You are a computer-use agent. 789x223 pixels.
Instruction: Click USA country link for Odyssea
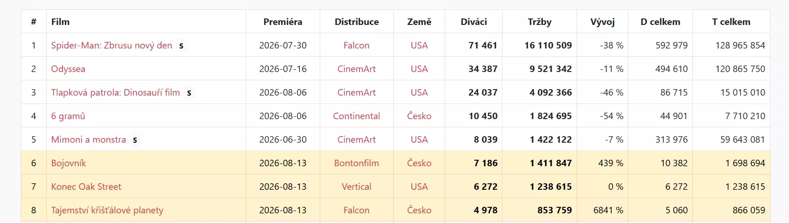click(x=419, y=69)
